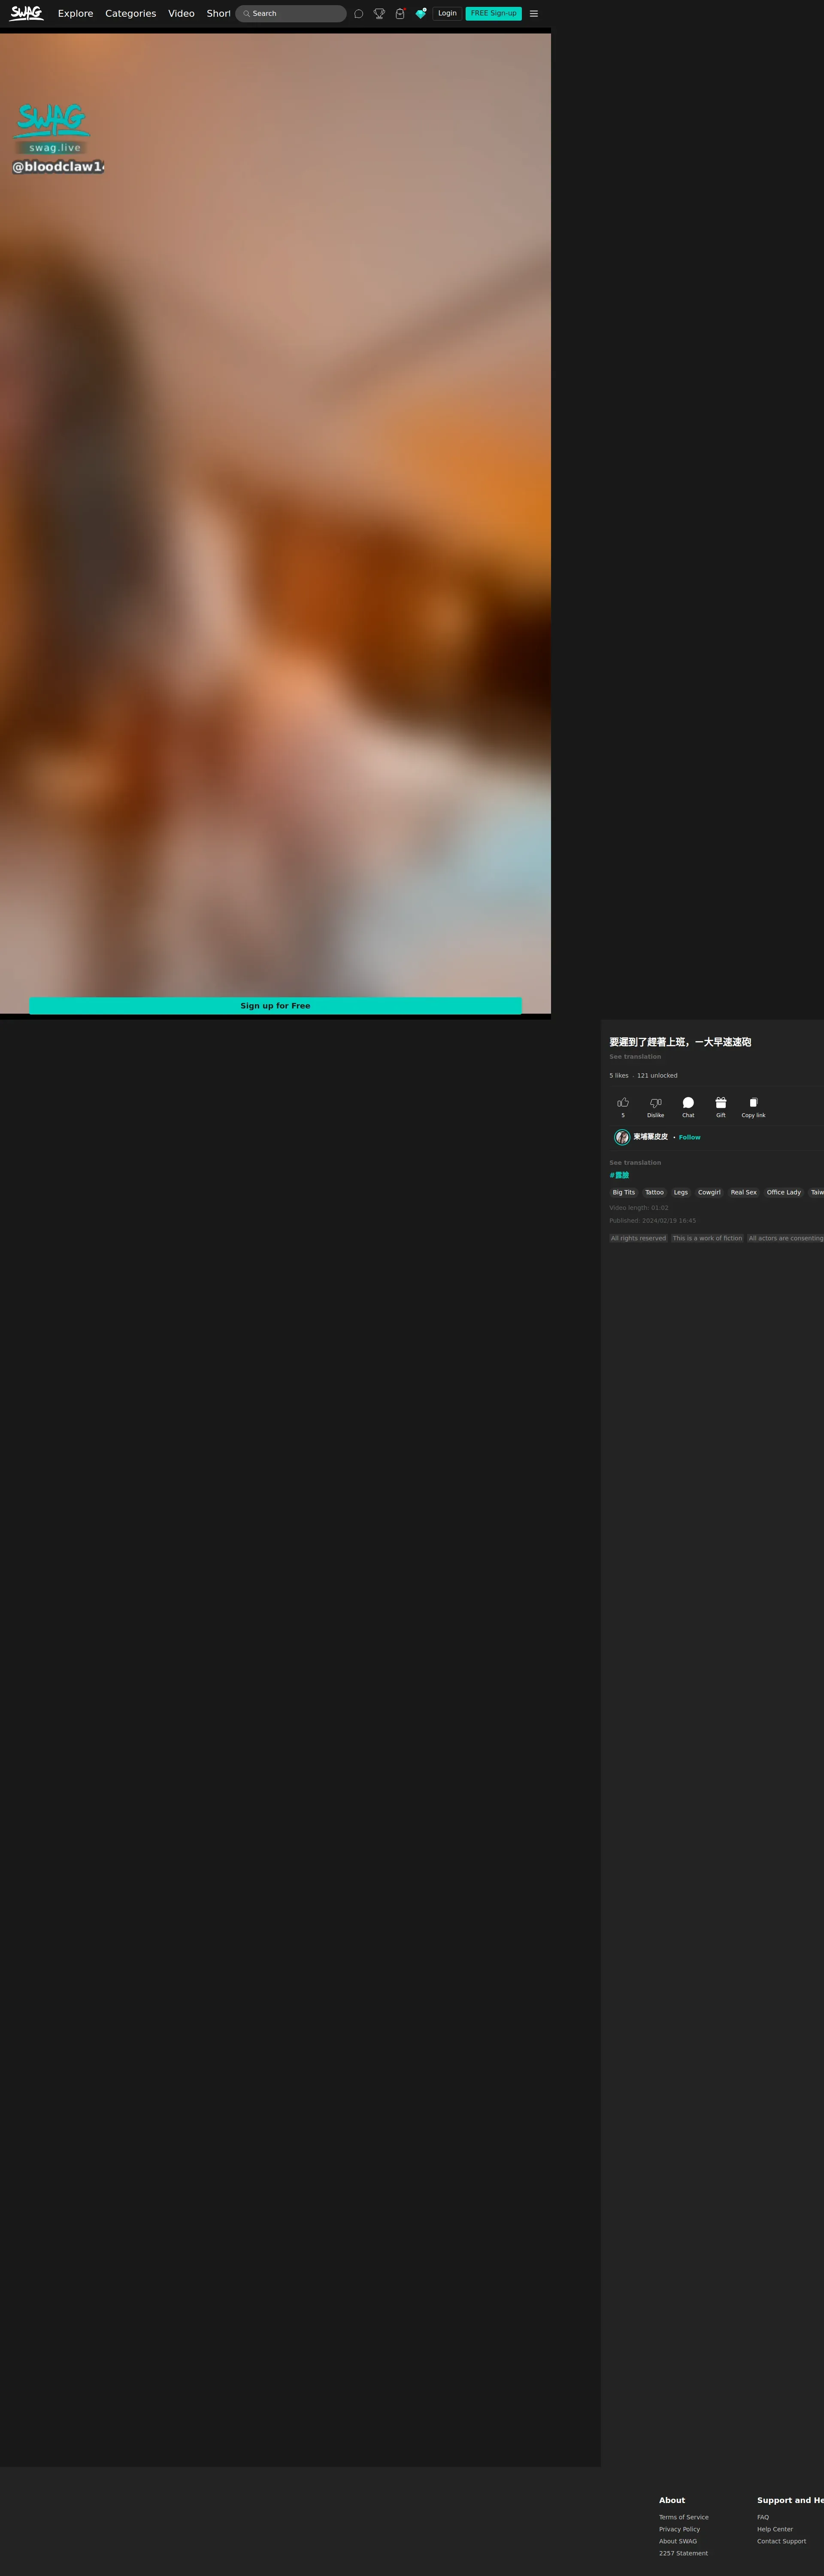Click '5 likes' text
The width and height of the screenshot is (824, 2576).
[619, 1076]
